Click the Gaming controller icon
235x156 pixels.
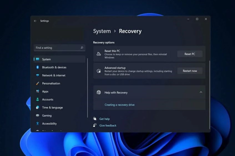pos(38,115)
